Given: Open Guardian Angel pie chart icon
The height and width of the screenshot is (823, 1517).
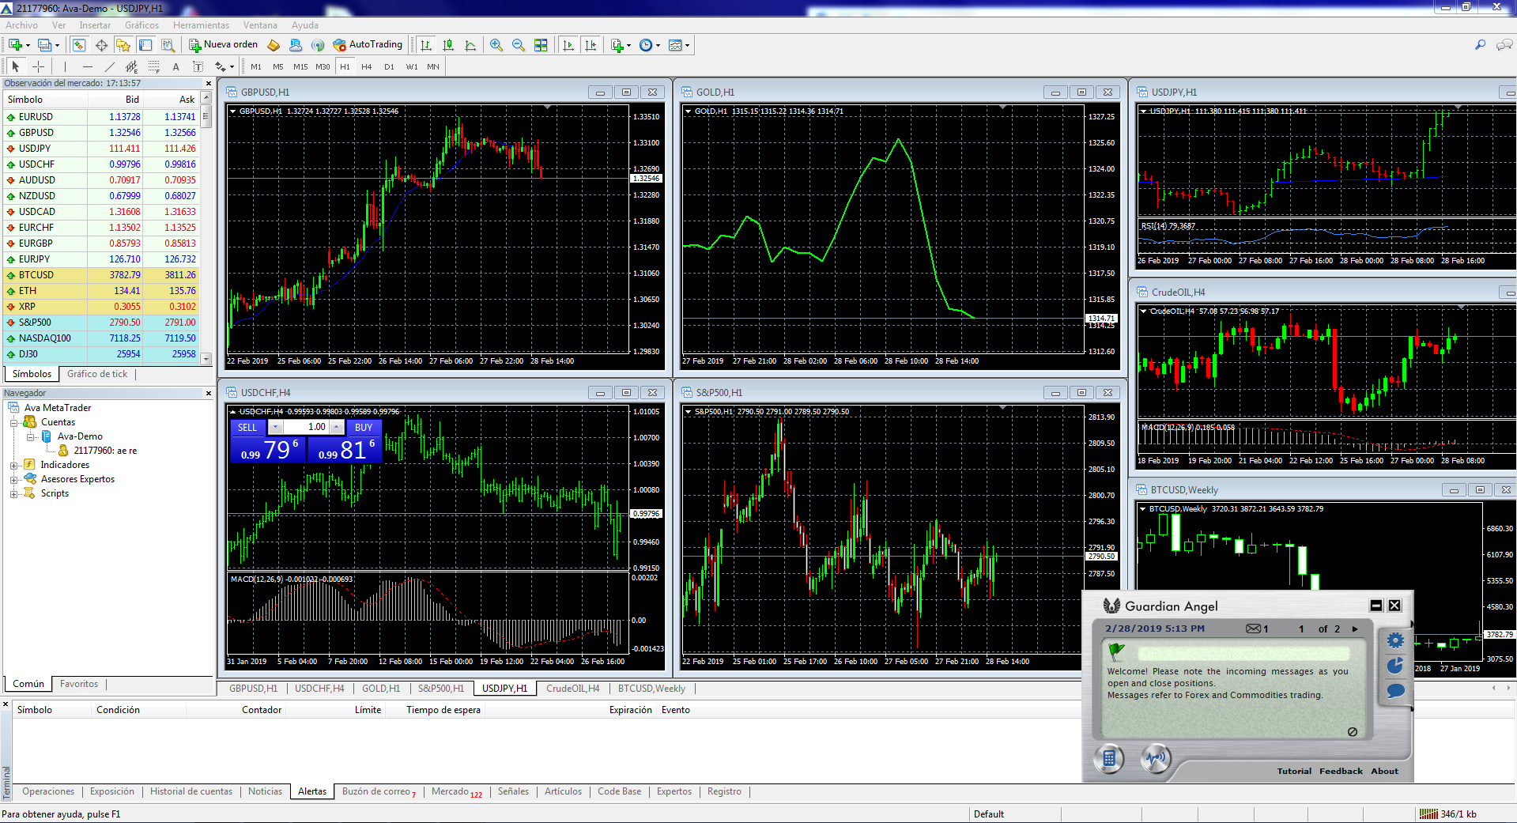Looking at the screenshot, I should (x=1396, y=666).
